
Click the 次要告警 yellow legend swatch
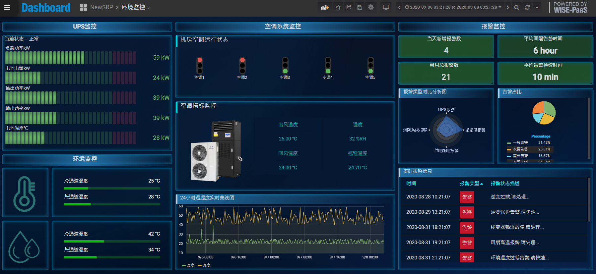pyautogui.click(x=509, y=149)
